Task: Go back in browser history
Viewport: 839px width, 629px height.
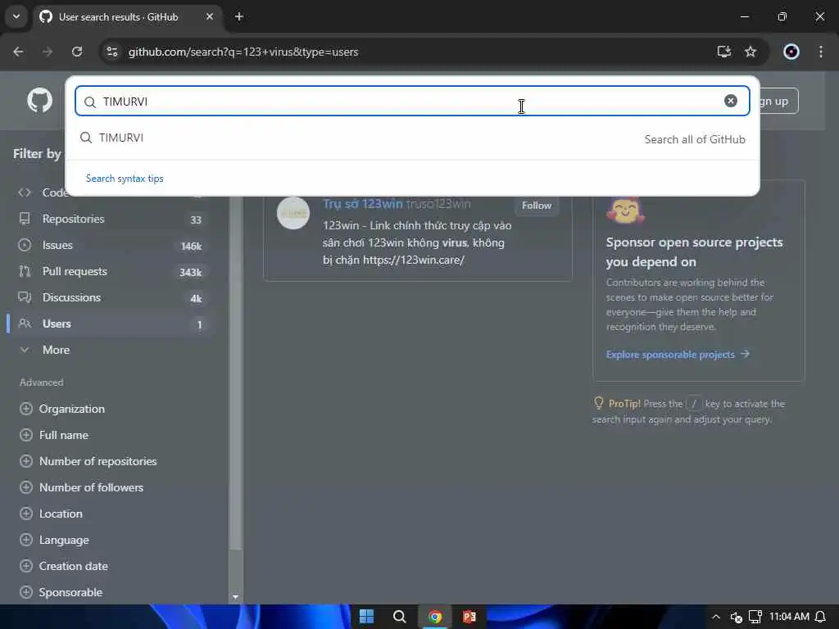Action: click(18, 52)
